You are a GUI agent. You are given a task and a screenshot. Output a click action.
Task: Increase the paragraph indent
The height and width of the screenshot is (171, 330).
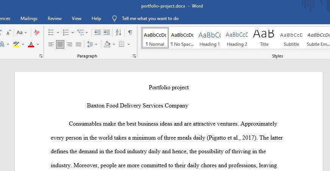(107, 33)
